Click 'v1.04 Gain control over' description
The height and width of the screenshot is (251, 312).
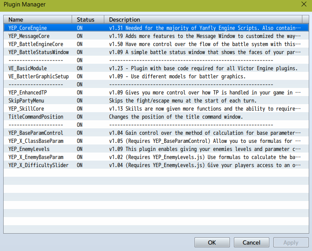tap(205, 133)
